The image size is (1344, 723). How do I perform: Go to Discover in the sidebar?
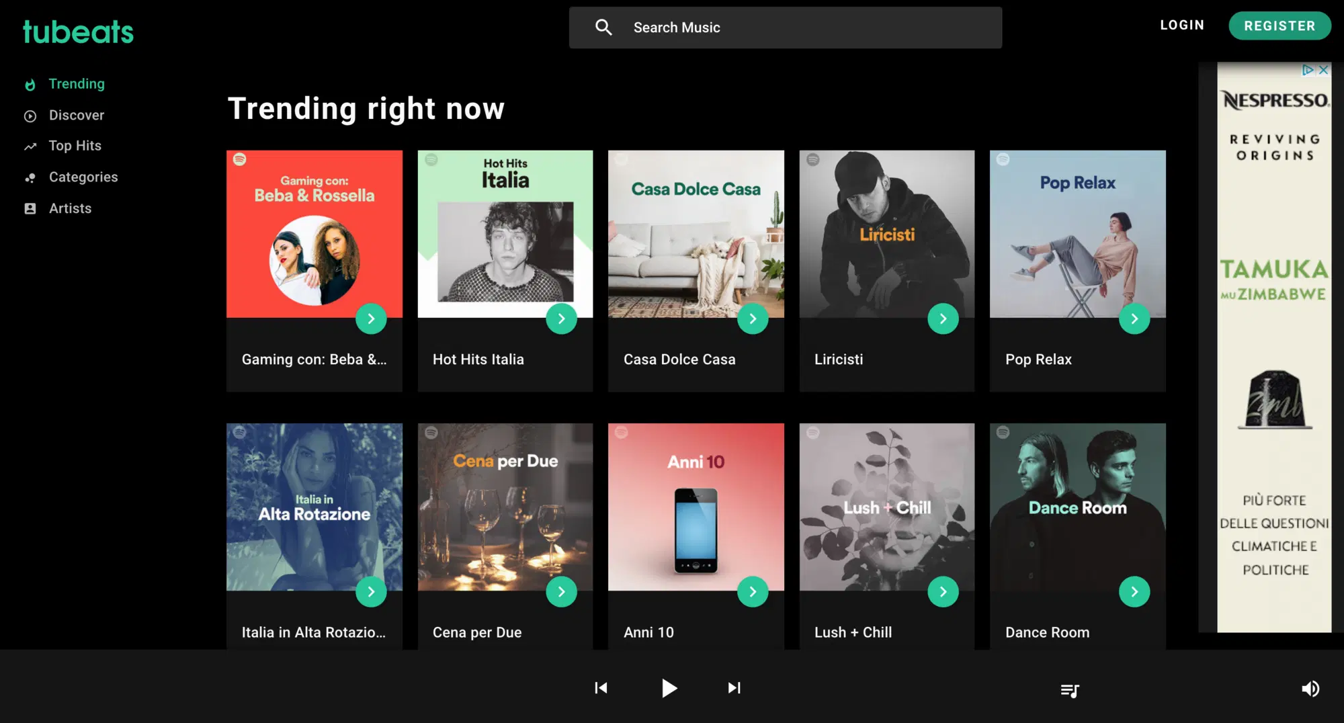pos(77,116)
